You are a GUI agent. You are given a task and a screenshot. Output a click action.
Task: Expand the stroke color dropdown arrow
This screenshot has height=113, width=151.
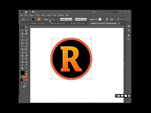pos(42,19)
